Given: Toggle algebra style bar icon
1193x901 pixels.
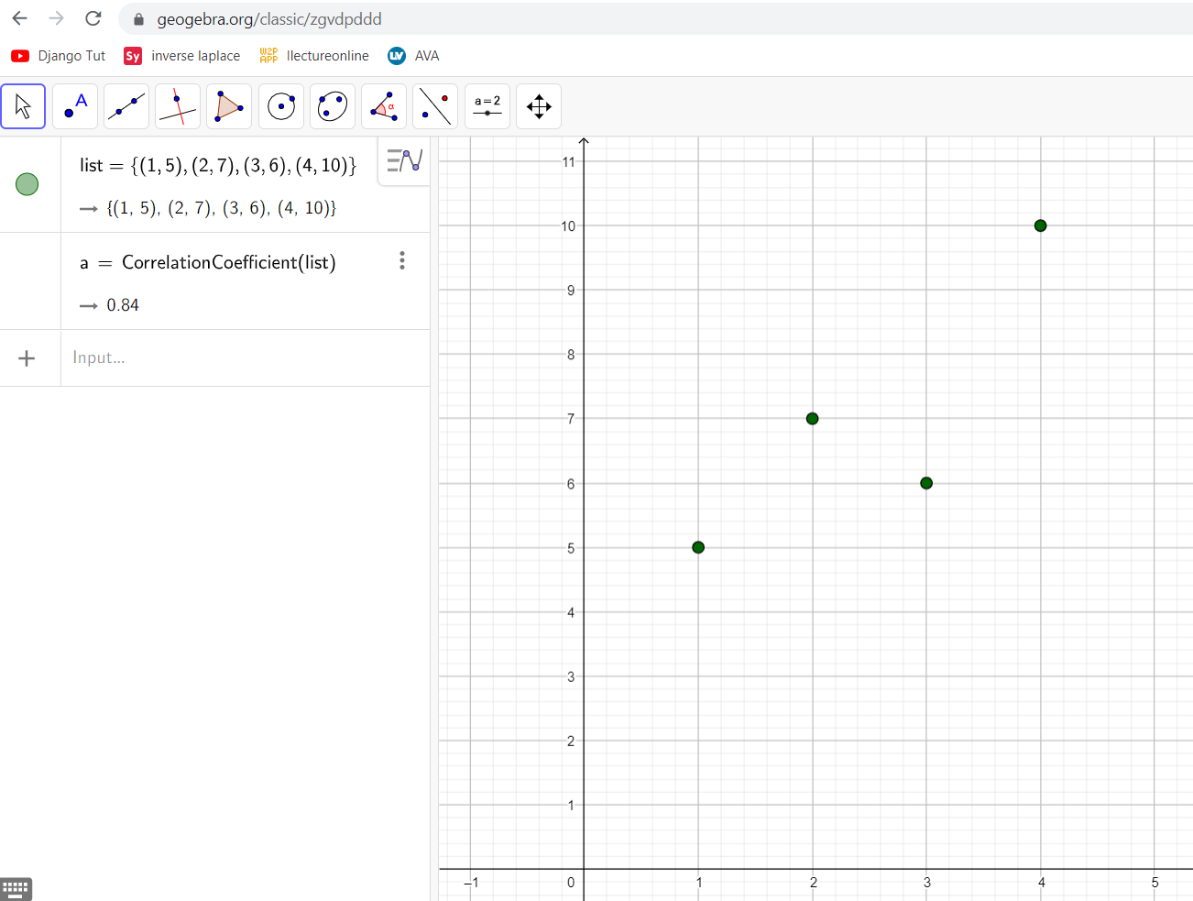Looking at the screenshot, I should coord(404,161).
